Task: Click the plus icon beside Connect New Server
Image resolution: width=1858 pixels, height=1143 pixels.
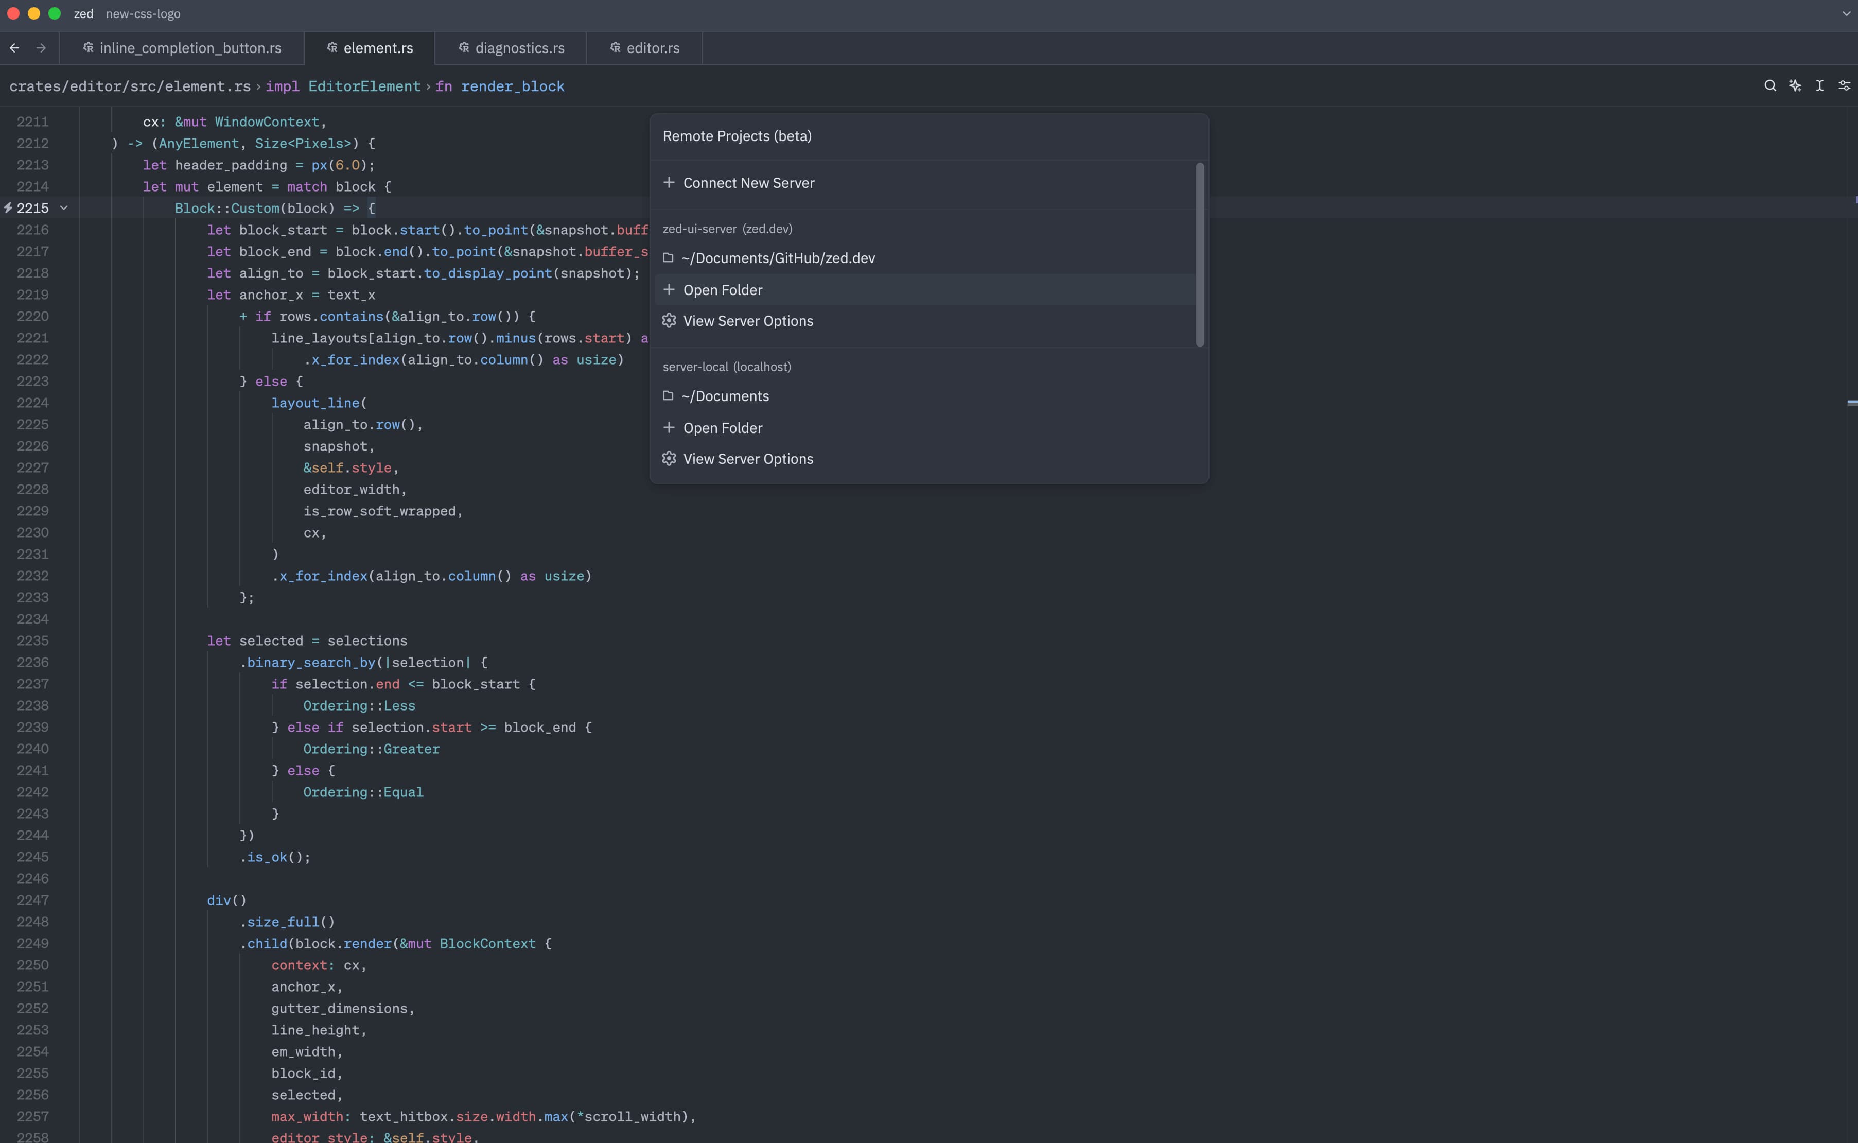Action: pyautogui.click(x=669, y=182)
